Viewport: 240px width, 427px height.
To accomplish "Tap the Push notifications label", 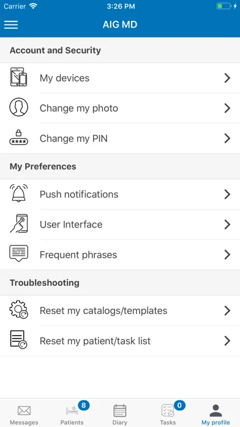I will click(79, 194).
